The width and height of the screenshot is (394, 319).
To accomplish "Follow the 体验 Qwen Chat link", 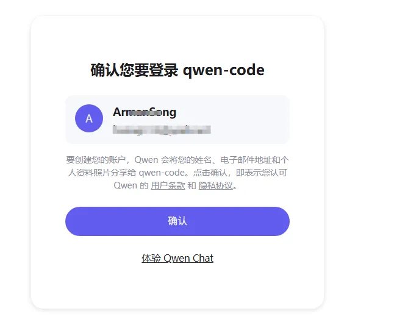I will point(177,258).
